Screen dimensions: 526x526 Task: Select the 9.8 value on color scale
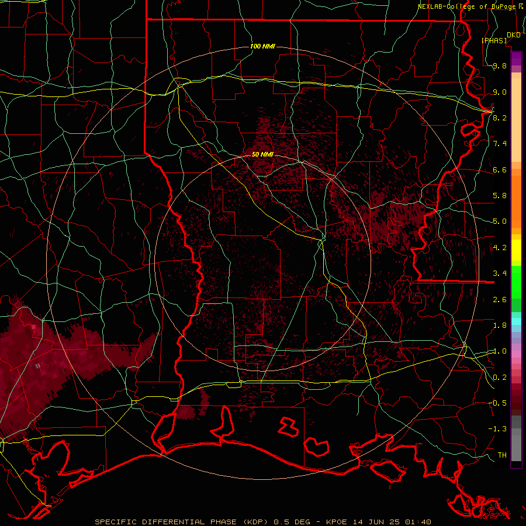(x=500, y=66)
